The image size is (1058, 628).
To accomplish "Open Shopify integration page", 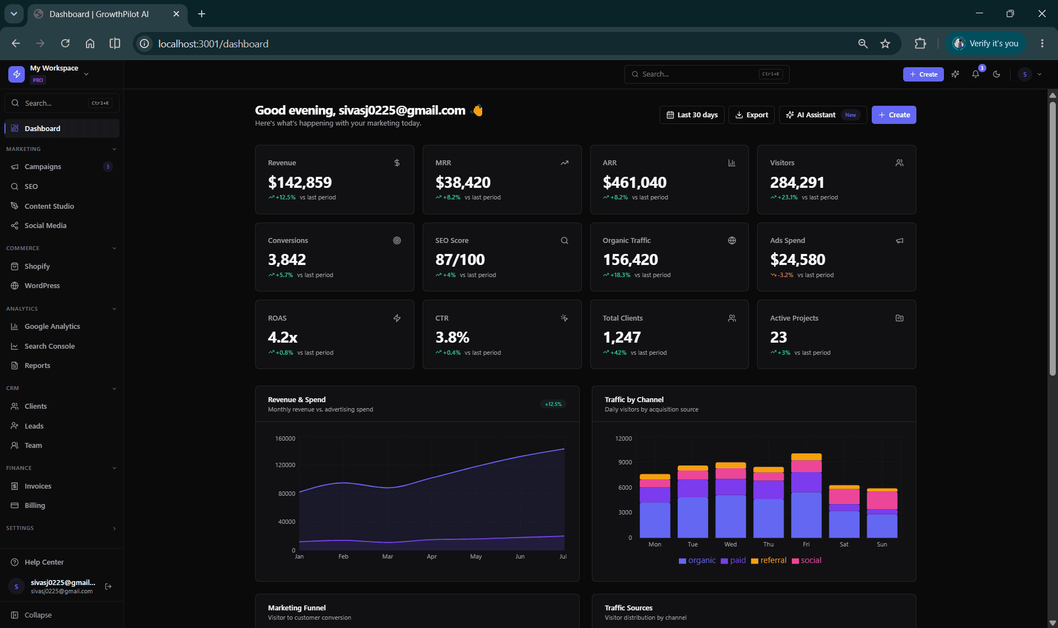I will click(62, 266).
